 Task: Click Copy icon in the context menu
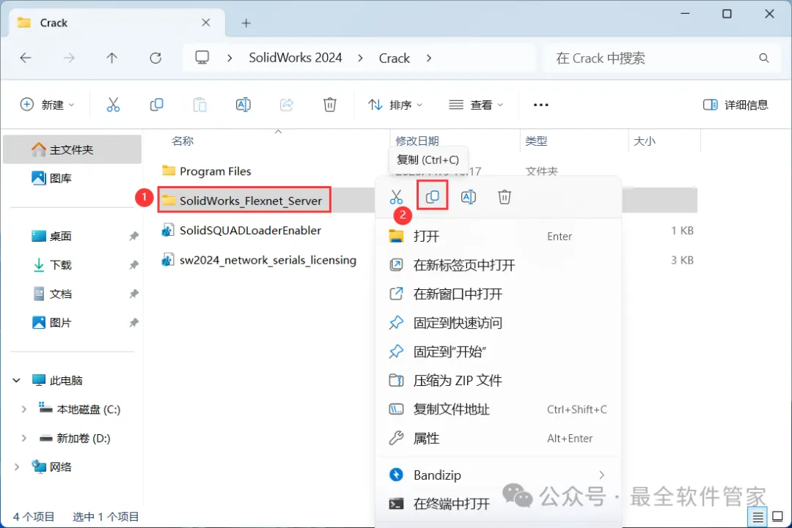tap(433, 197)
